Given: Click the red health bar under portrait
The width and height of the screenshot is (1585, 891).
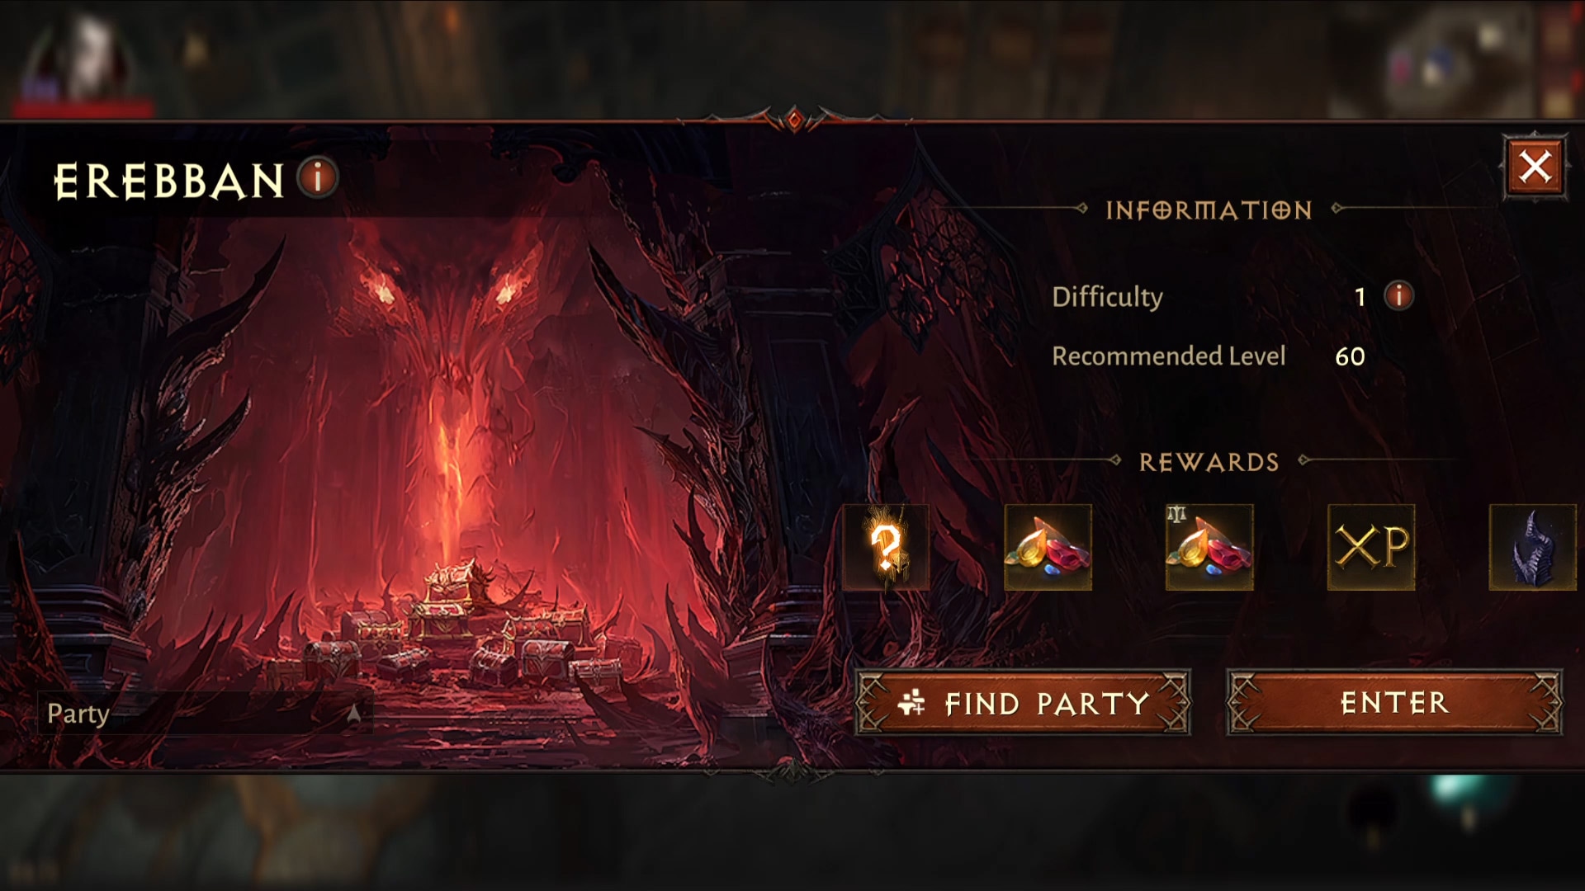Looking at the screenshot, I should point(83,108).
